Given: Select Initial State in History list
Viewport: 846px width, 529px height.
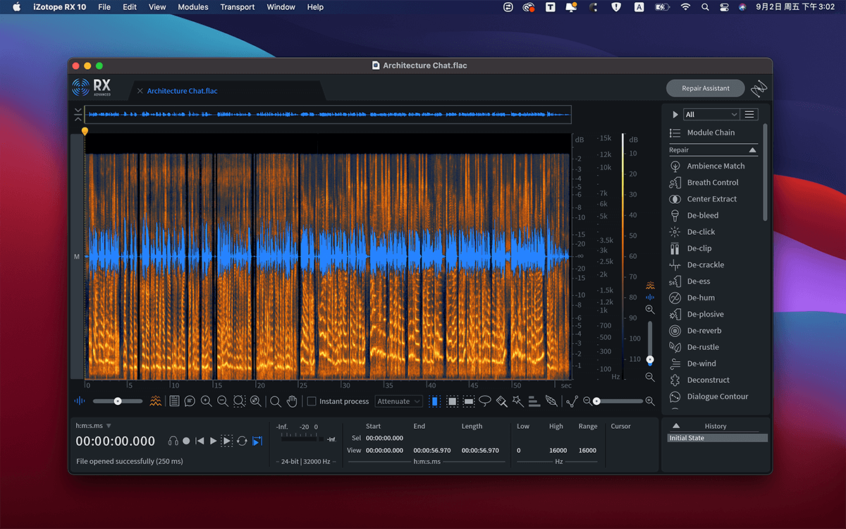Looking at the screenshot, I should click(717, 438).
